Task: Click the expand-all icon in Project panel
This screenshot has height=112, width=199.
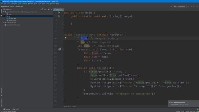Action: [45, 9]
